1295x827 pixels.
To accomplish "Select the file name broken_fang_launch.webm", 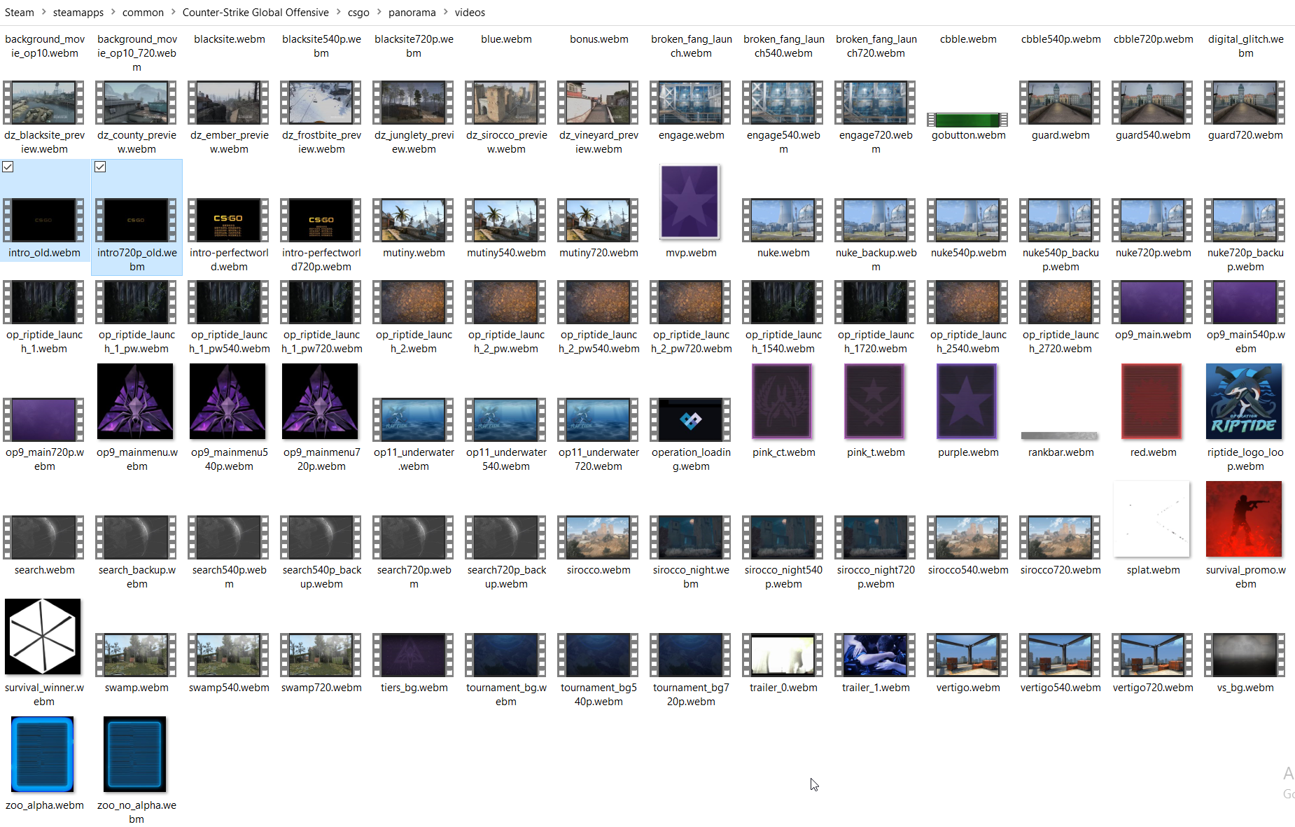I will point(691,46).
